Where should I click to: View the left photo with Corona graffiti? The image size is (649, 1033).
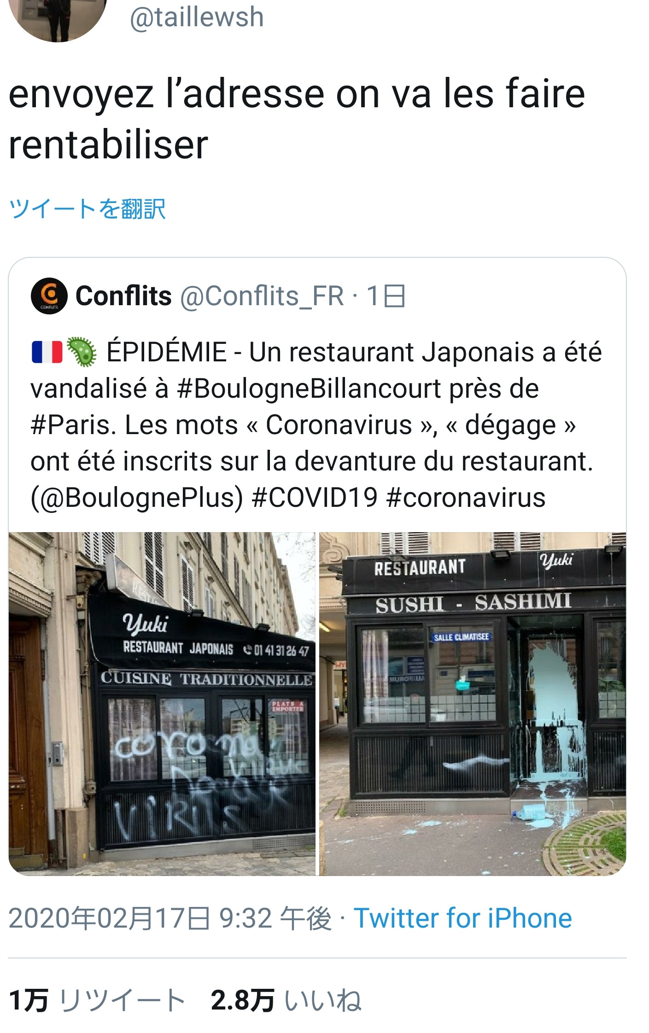pos(162,703)
